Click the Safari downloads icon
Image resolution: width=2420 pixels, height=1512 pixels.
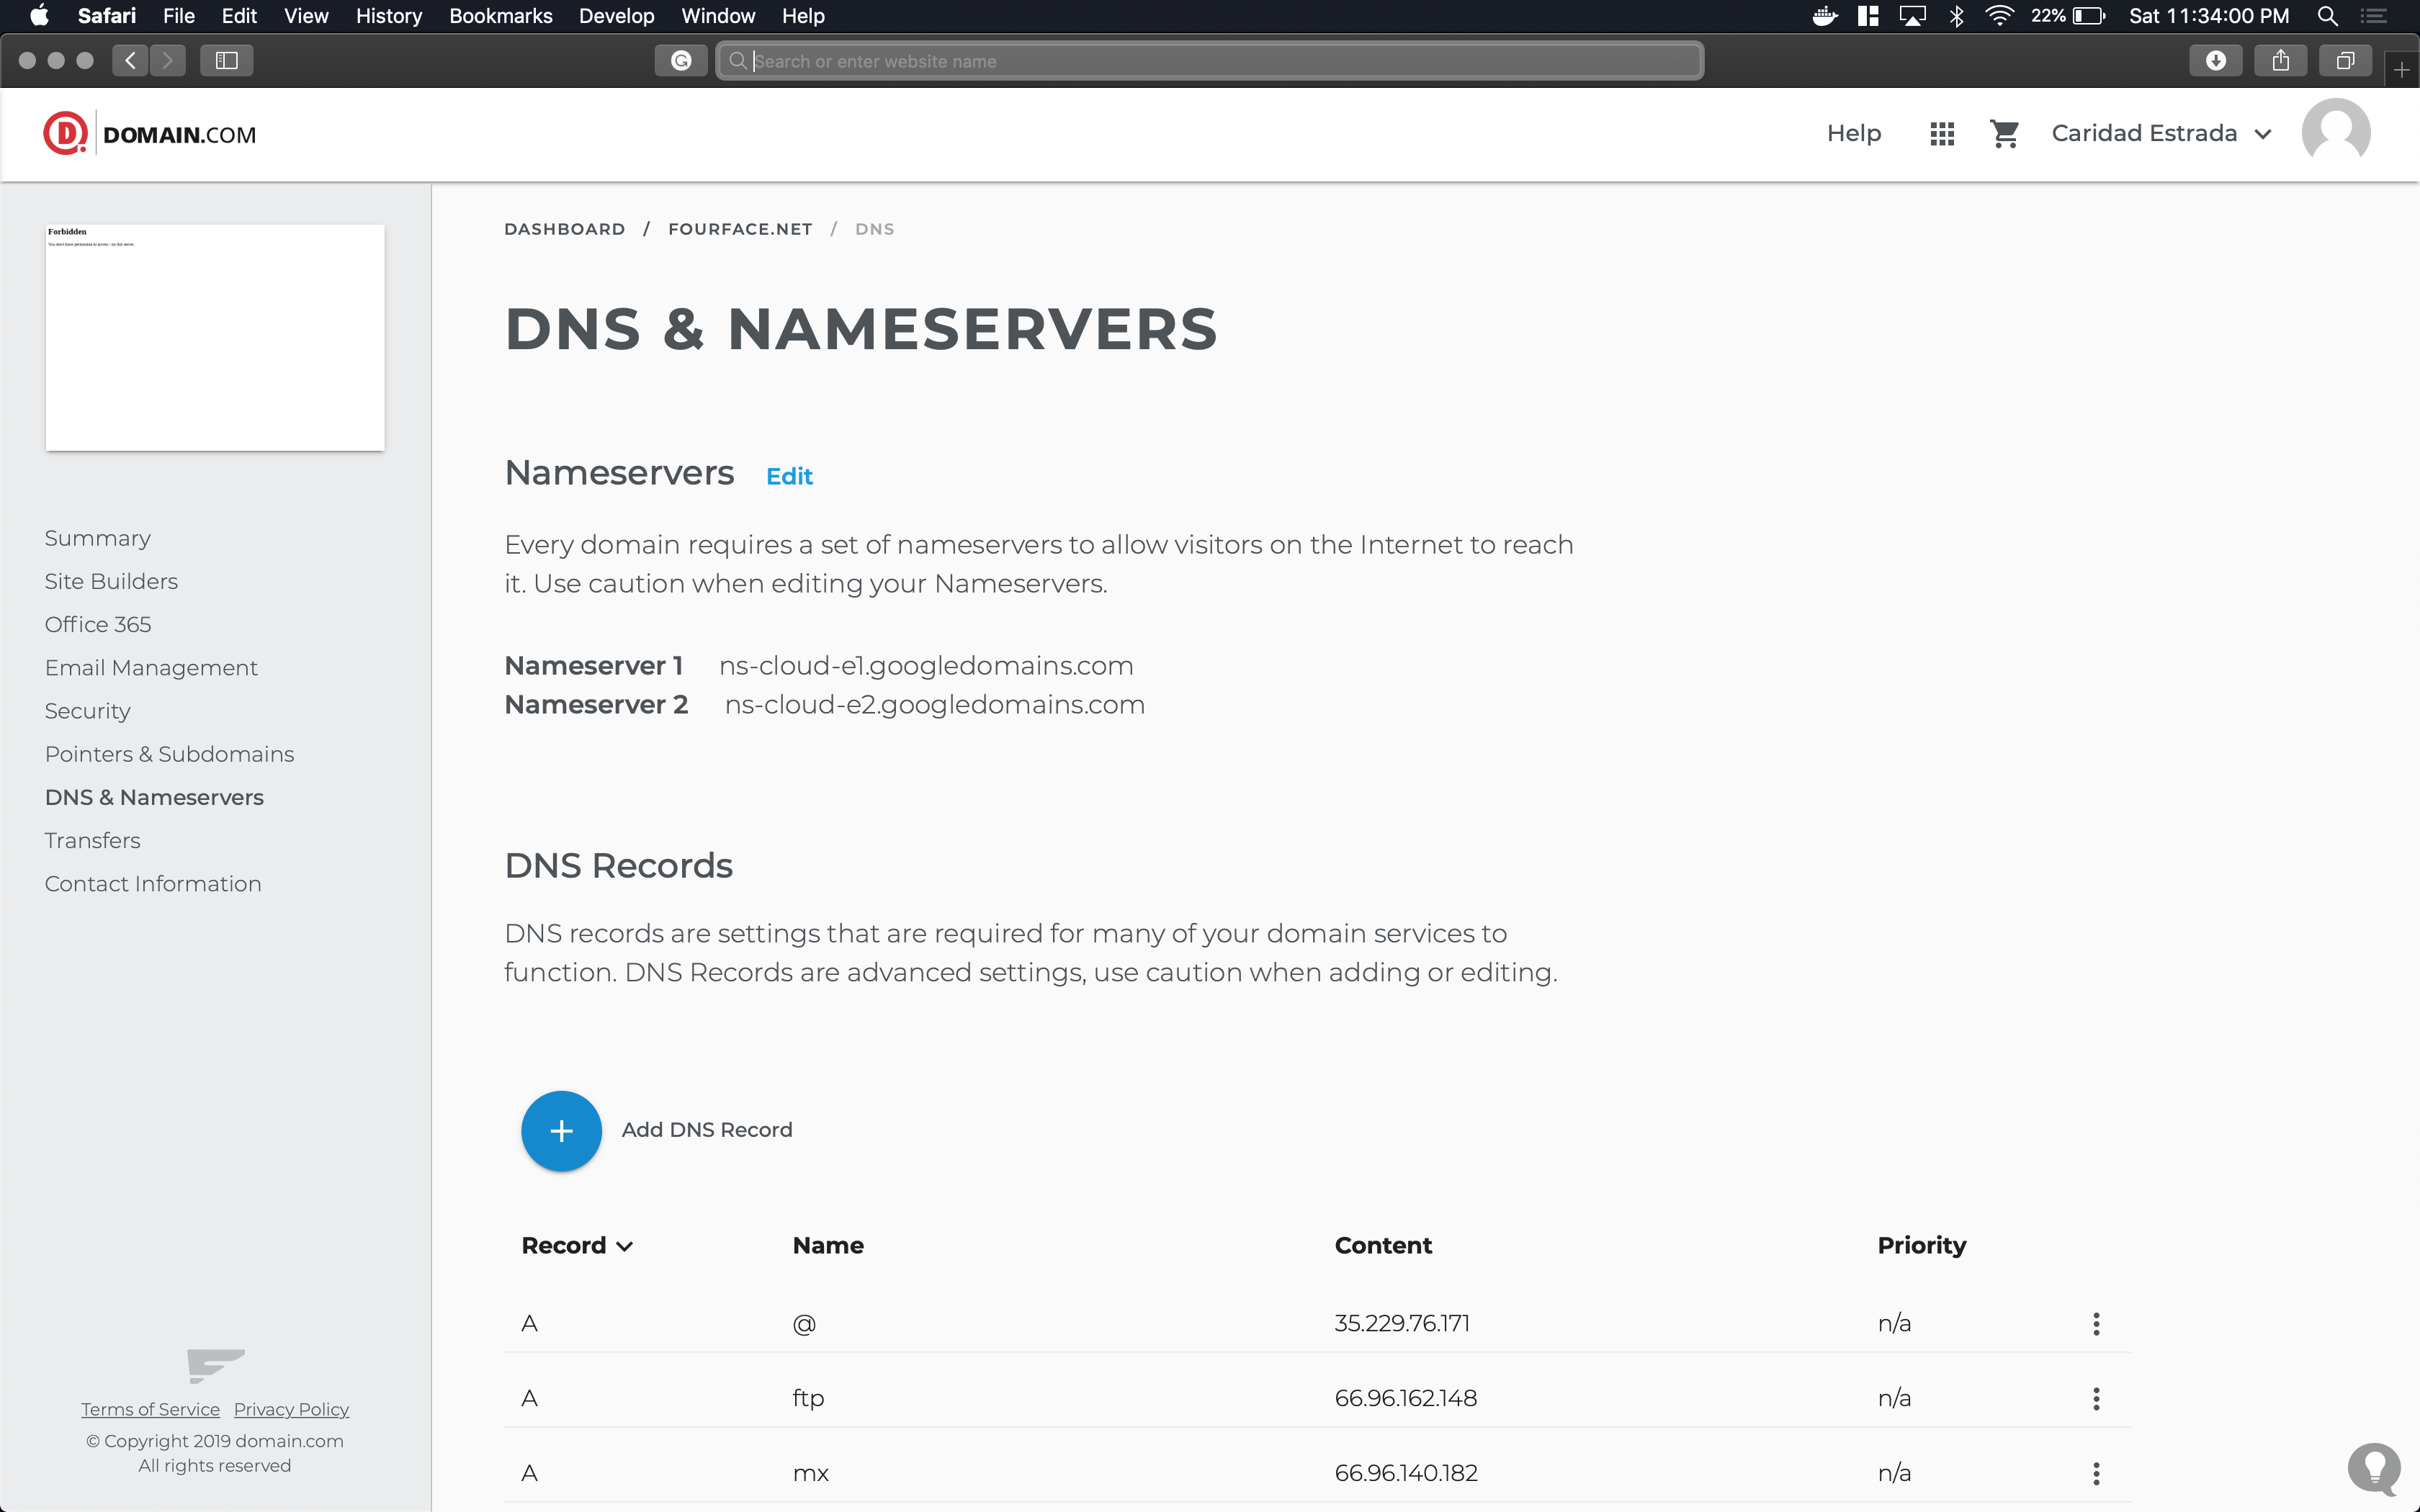click(x=2215, y=61)
